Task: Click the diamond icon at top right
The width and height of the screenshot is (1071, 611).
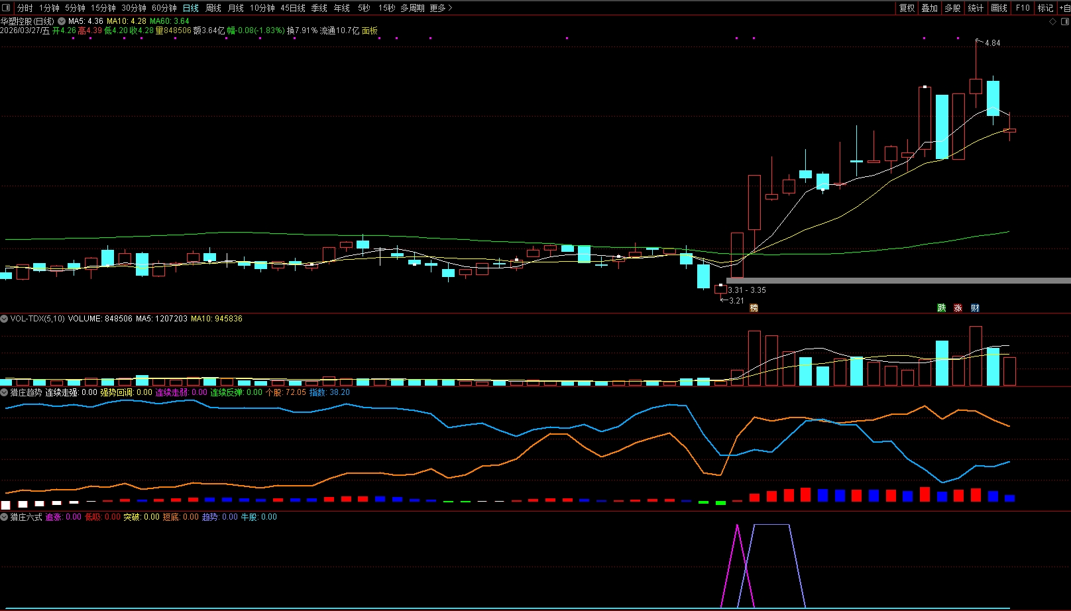Action: click(x=1052, y=22)
